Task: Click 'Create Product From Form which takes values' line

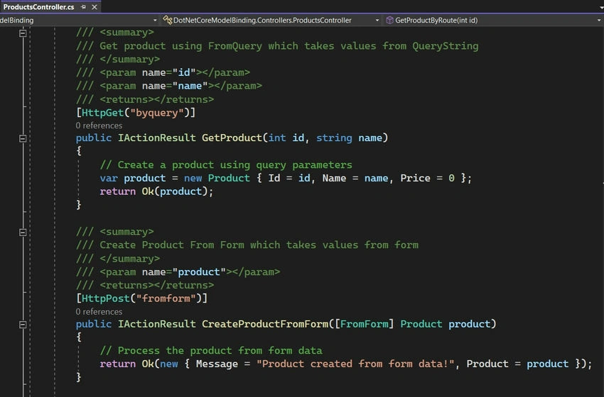Action: click(x=247, y=245)
